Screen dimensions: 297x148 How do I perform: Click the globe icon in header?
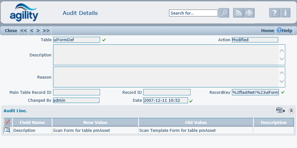coord(249,13)
